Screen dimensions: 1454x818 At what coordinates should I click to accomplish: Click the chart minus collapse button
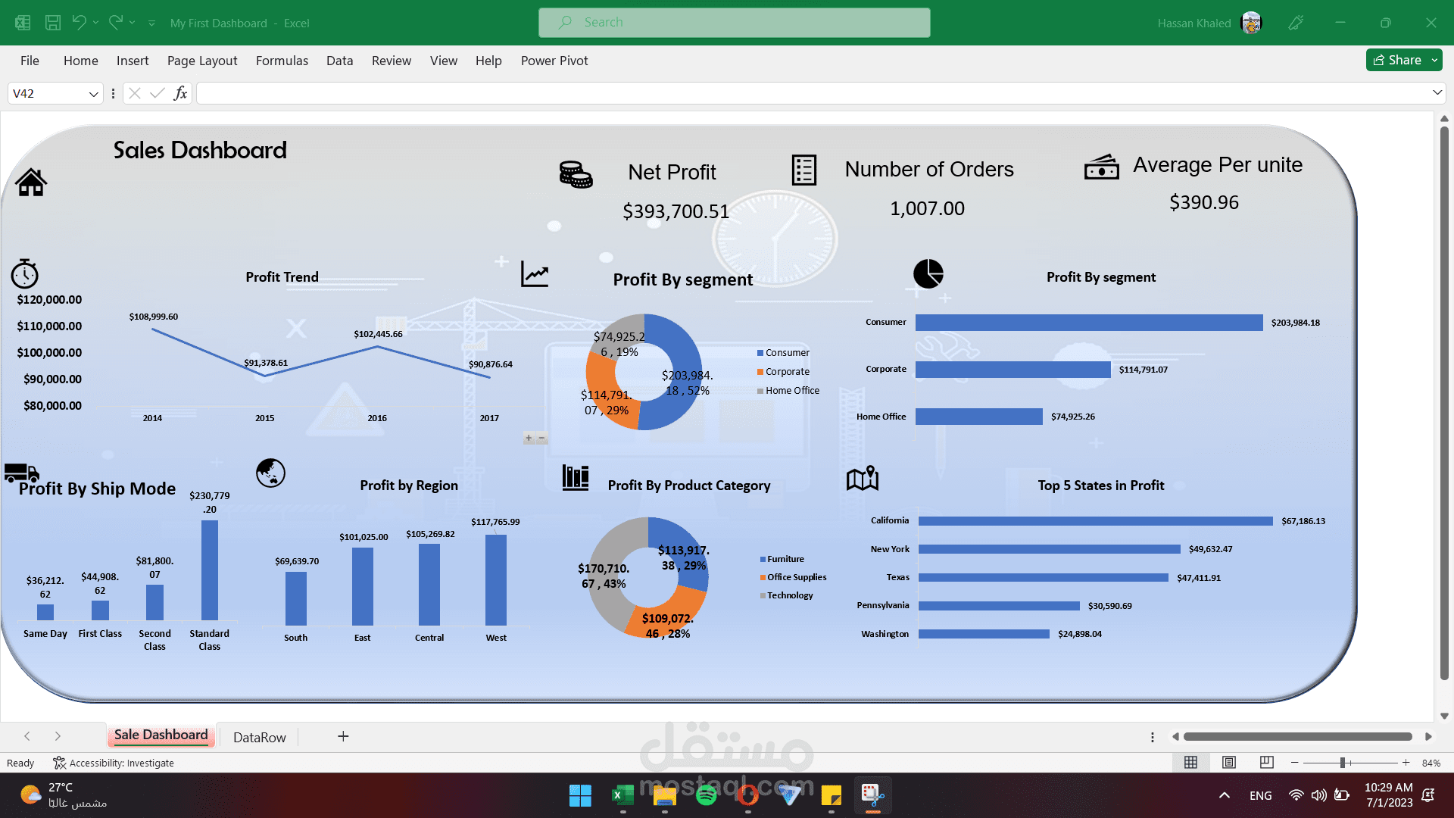tap(541, 438)
